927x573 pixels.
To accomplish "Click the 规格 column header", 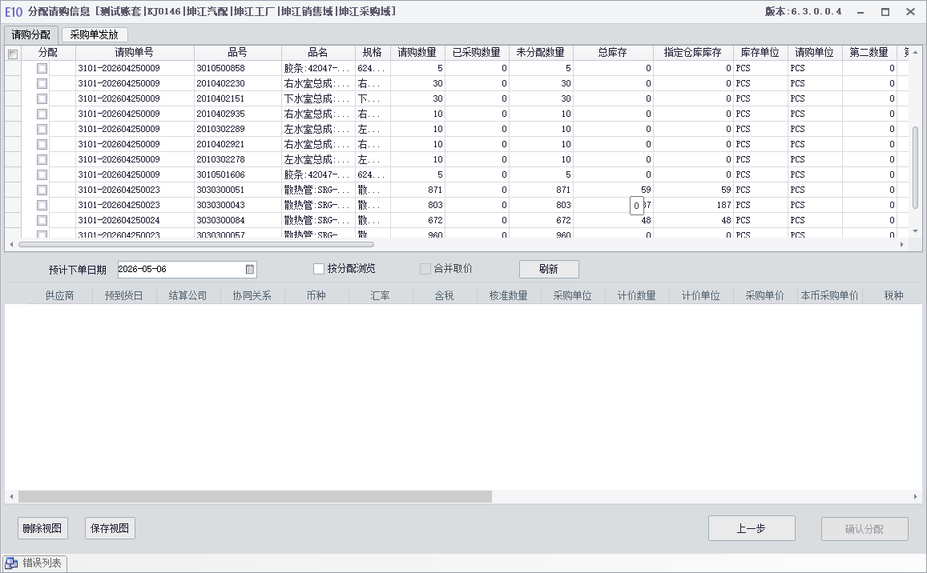I will coord(373,53).
